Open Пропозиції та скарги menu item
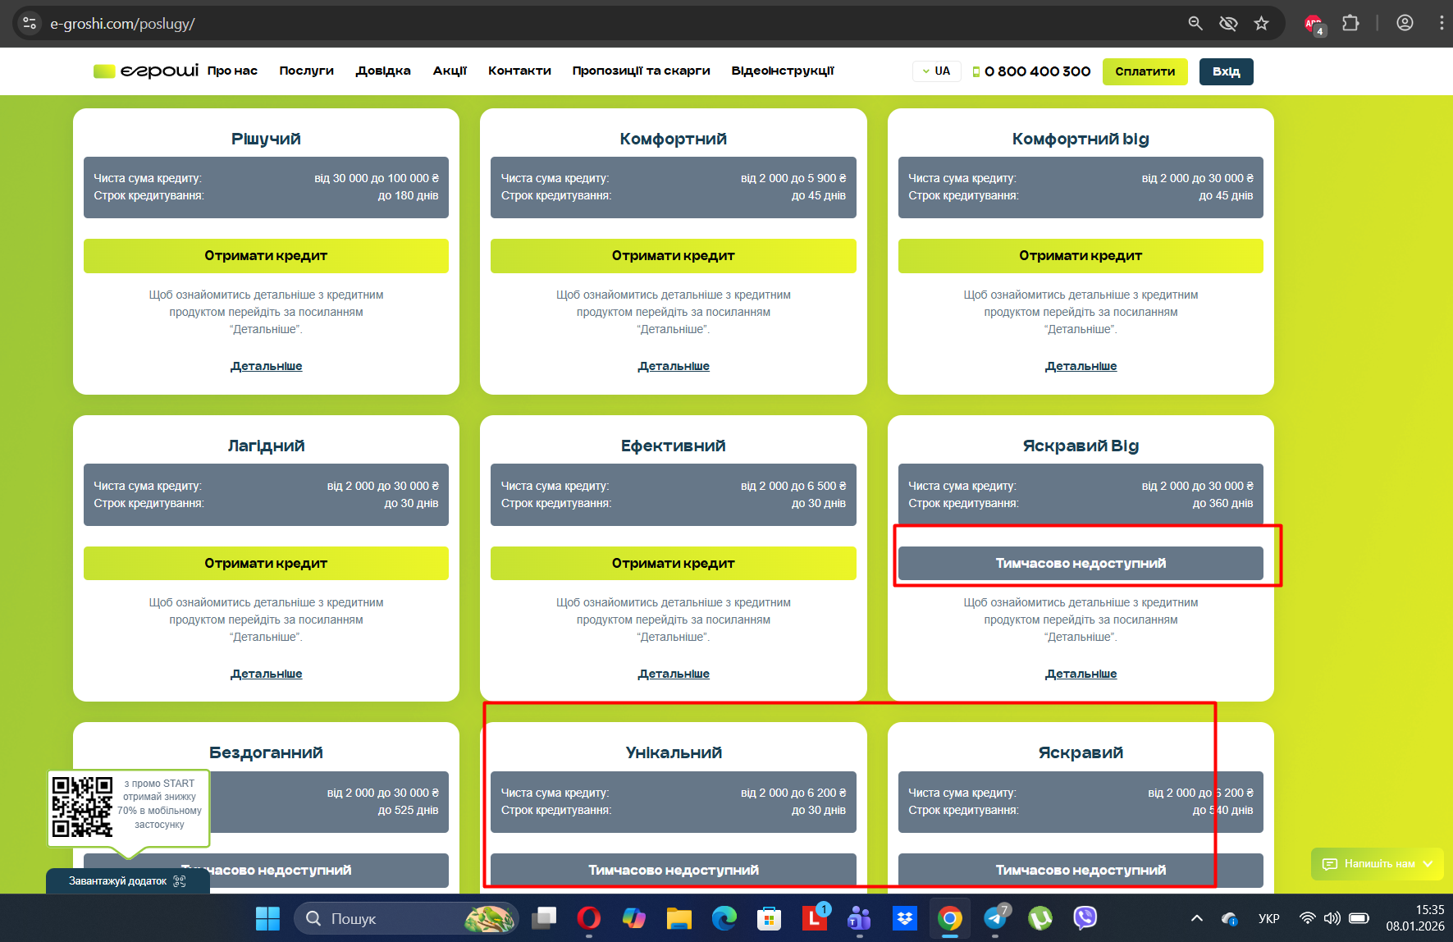 point(642,71)
